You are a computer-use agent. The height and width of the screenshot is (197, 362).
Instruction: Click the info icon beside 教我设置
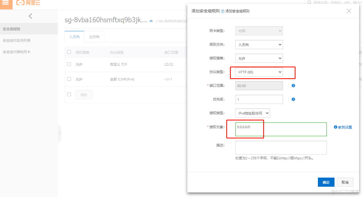(336, 127)
